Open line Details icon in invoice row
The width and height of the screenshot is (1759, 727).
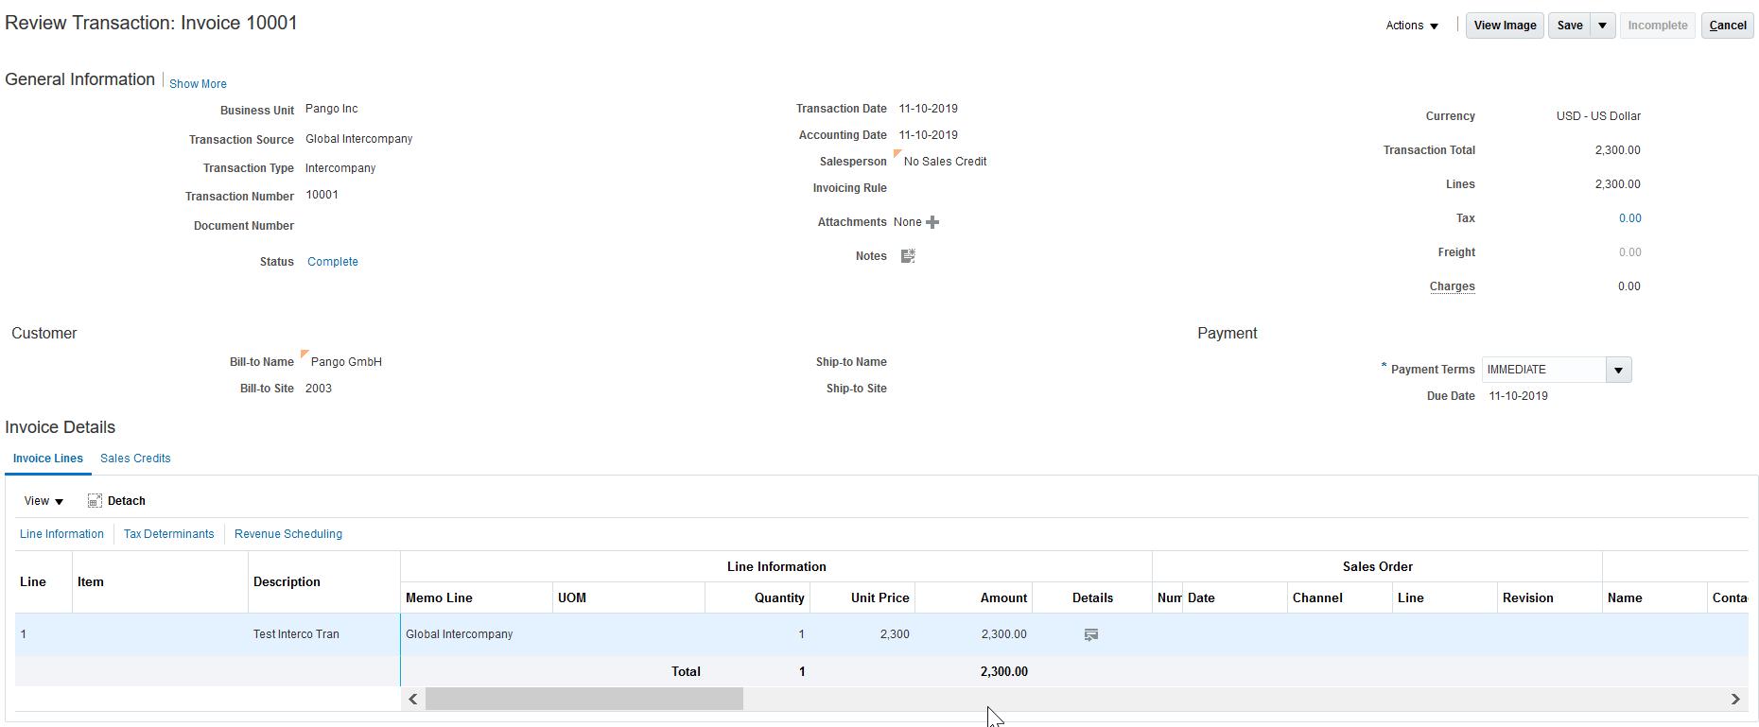coord(1090,634)
